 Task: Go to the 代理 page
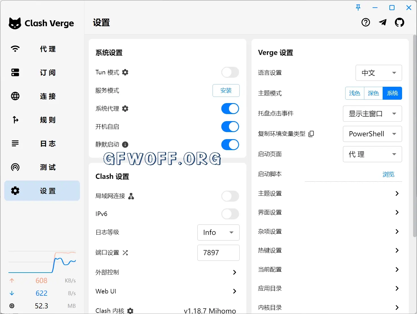(42, 49)
